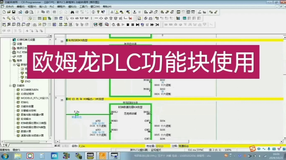Click the P_On contact in rung 3
The width and height of the screenshot is (286, 160).
(x=77, y=114)
